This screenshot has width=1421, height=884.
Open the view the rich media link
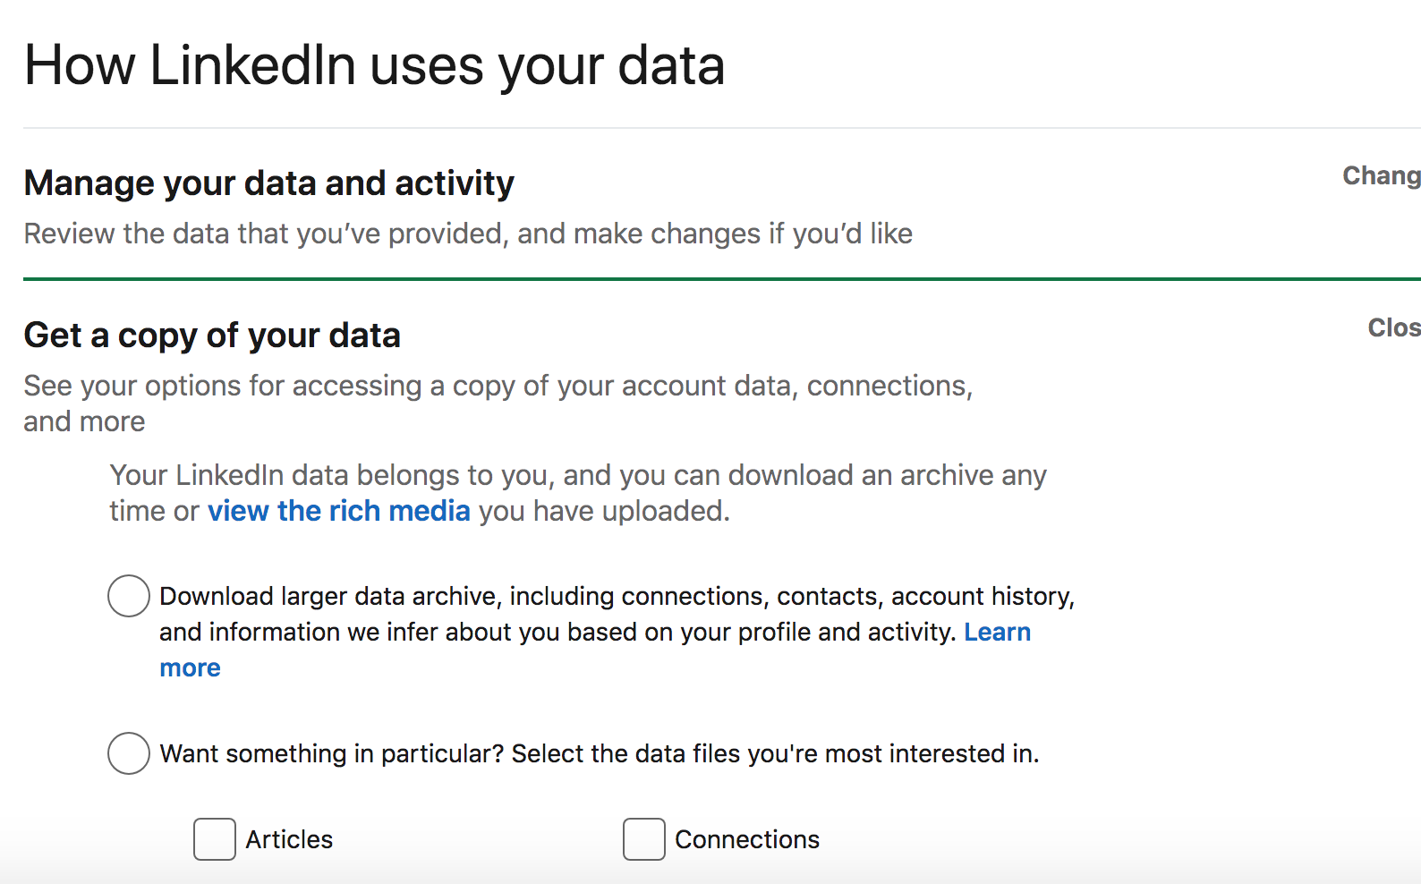(338, 511)
